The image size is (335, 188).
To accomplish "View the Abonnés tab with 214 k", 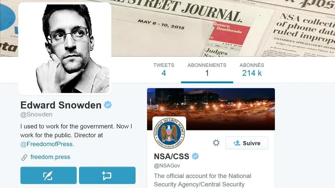I will tap(252, 70).
